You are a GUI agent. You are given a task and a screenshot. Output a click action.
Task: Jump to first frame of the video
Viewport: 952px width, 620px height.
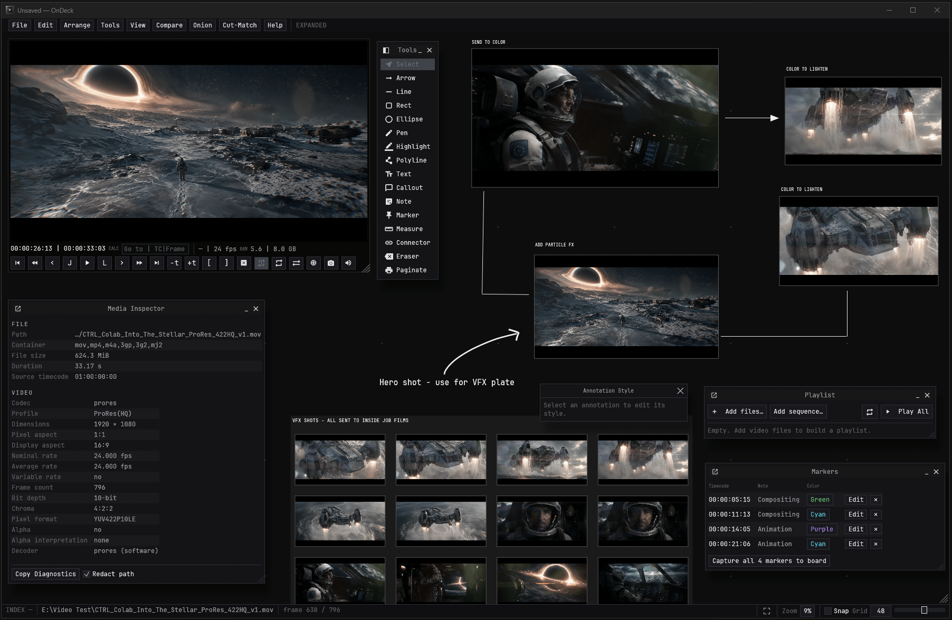click(x=17, y=263)
